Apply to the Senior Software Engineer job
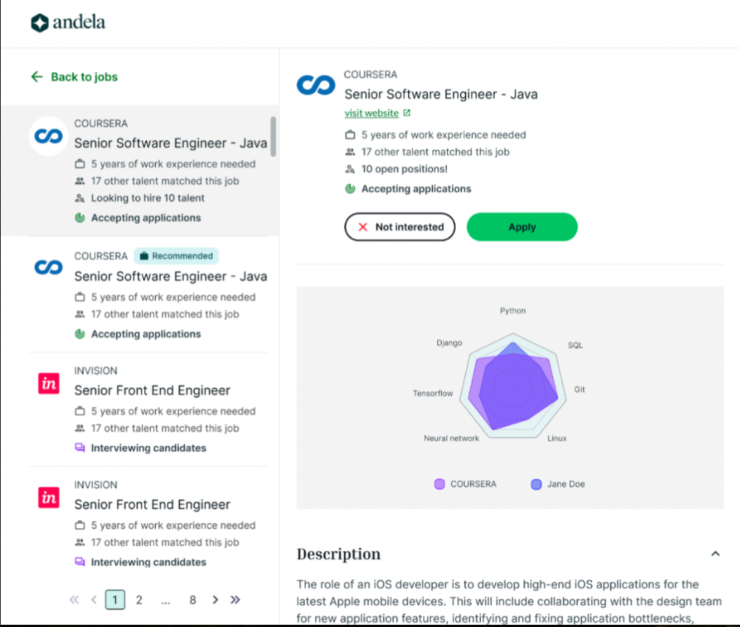740x627 pixels. 522,227
